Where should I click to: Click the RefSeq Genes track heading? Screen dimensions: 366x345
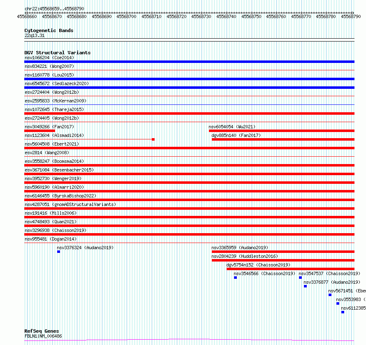(42, 331)
